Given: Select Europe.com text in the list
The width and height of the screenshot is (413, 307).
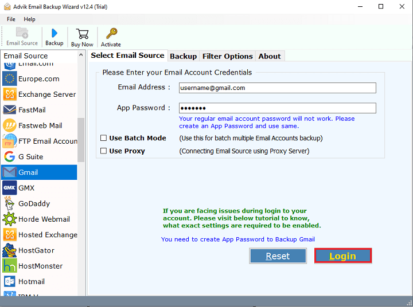Looking at the screenshot, I should 39,79.
